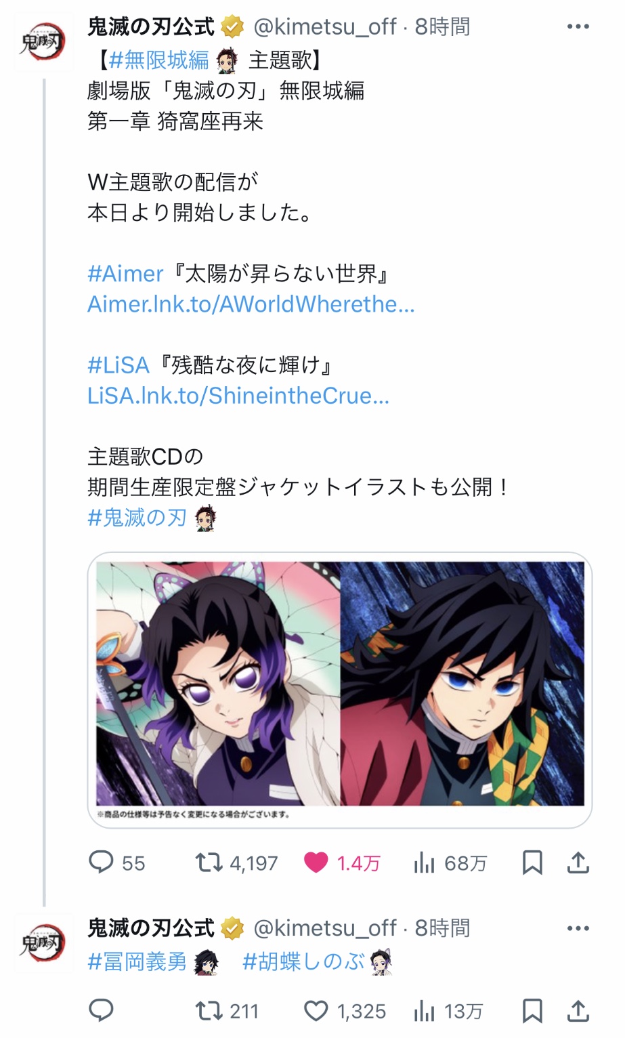
Task: Bookmark the second tweet
Action: coord(532,1011)
